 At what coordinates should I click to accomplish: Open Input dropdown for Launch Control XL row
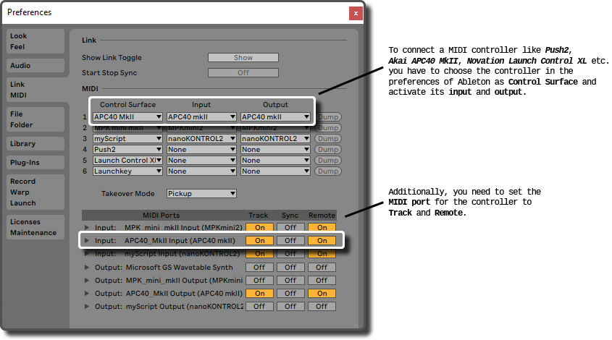[x=201, y=161]
